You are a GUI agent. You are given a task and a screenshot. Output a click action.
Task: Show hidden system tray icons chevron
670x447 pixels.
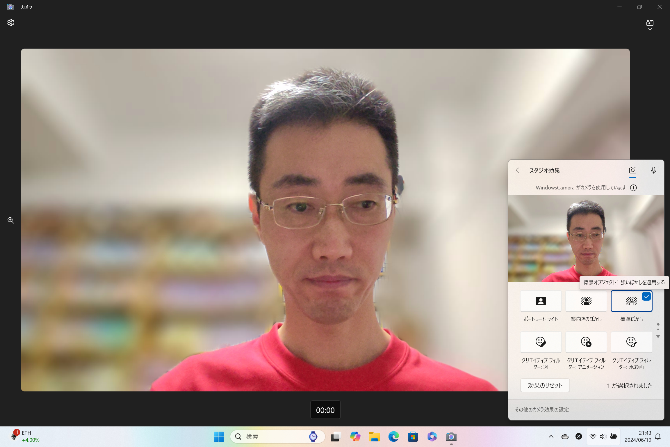click(x=551, y=437)
